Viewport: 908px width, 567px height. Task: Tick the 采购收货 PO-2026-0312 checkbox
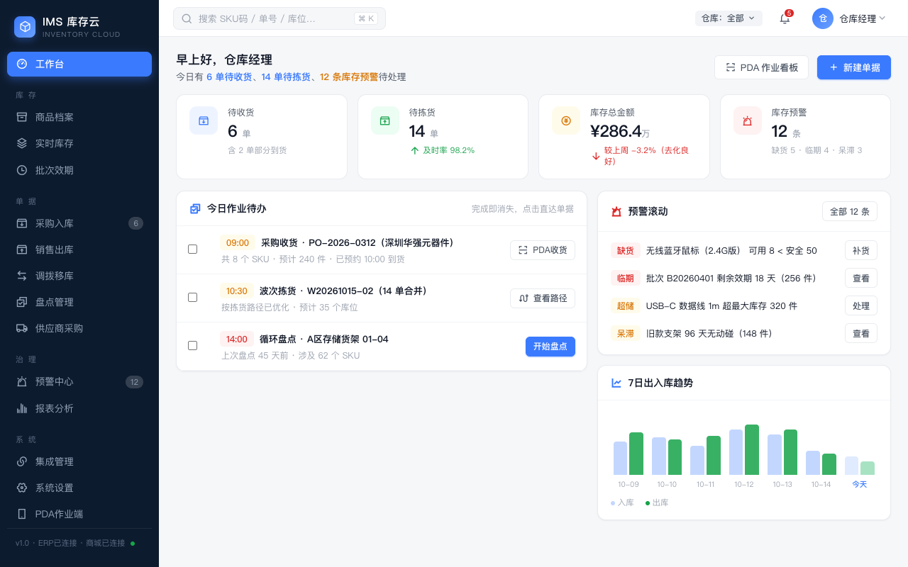[x=192, y=249]
